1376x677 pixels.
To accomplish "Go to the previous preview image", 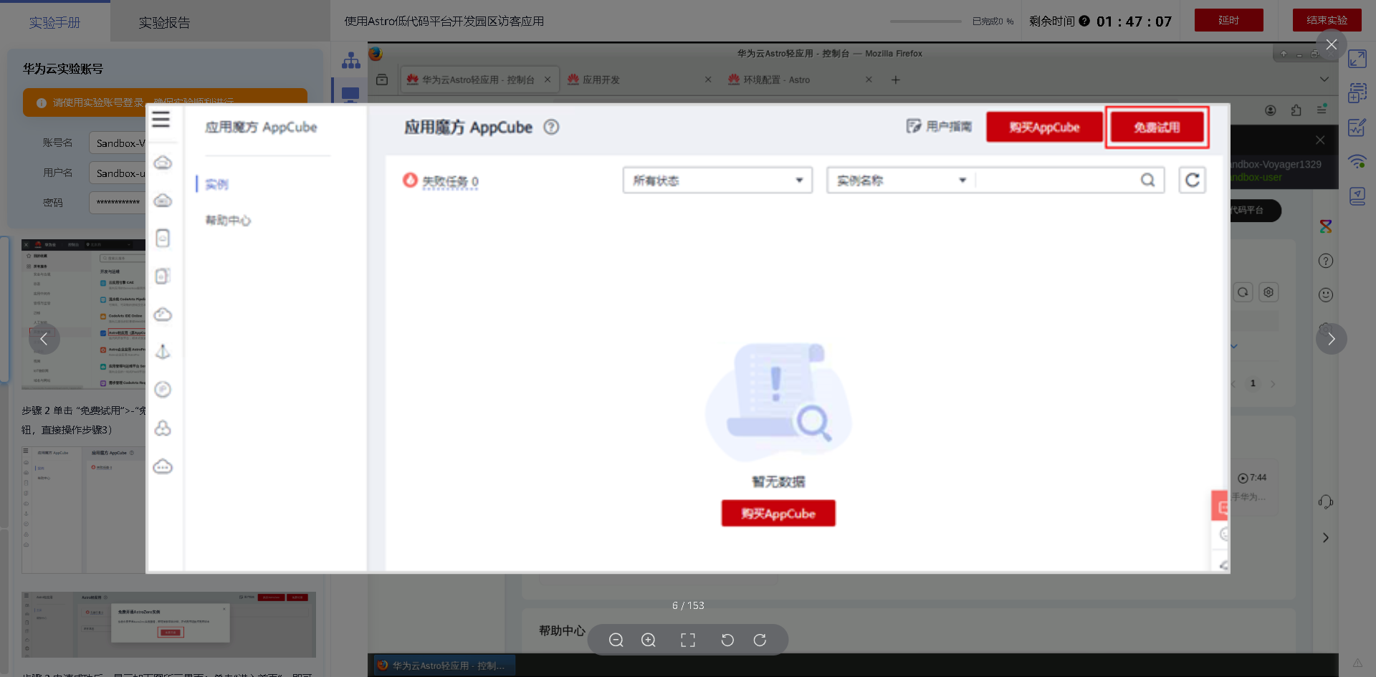I will tap(44, 339).
